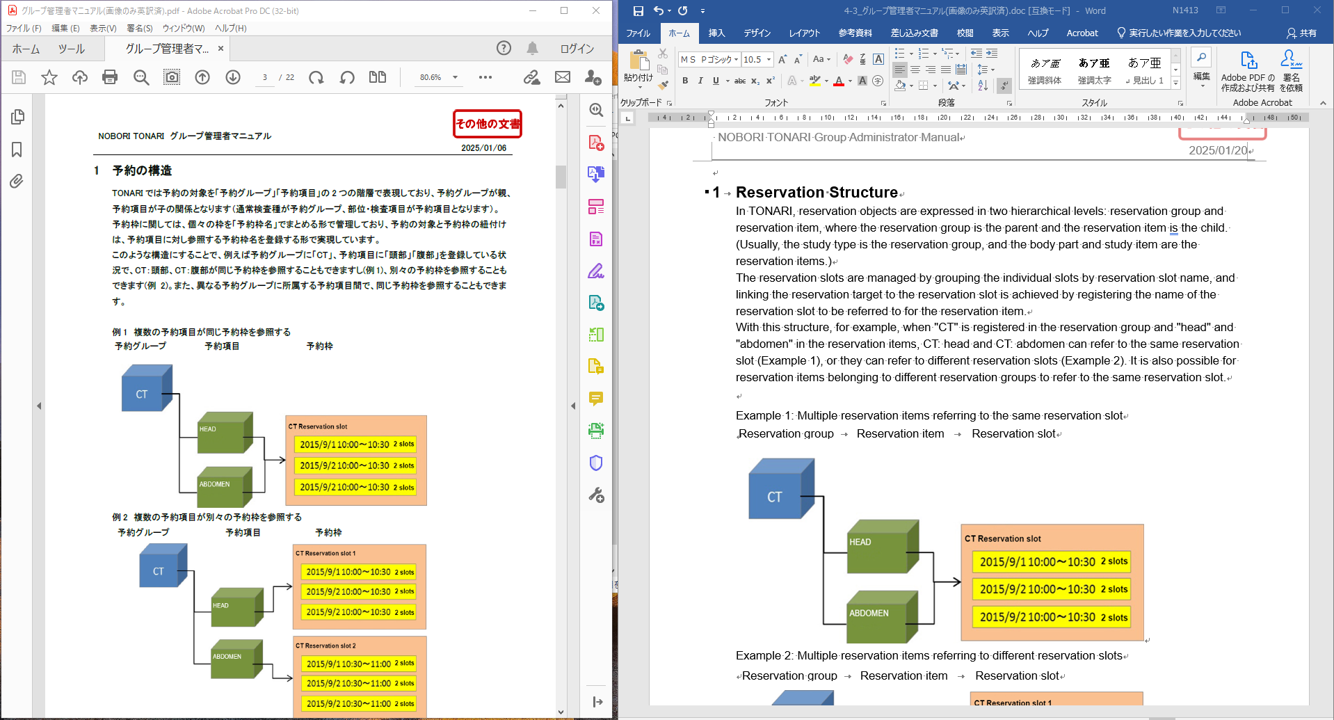Toggle show paragraph marks button in Word
Viewport: 1334px width, 720px height.
click(1004, 85)
